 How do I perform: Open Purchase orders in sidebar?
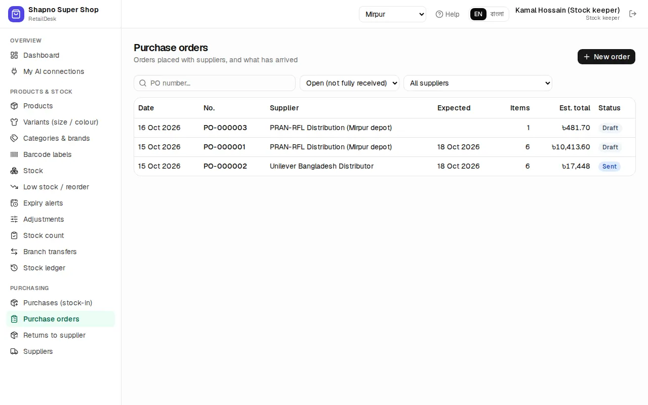click(60, 319)
